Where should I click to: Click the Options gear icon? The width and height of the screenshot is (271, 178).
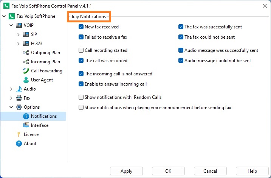tap(19, 107)
